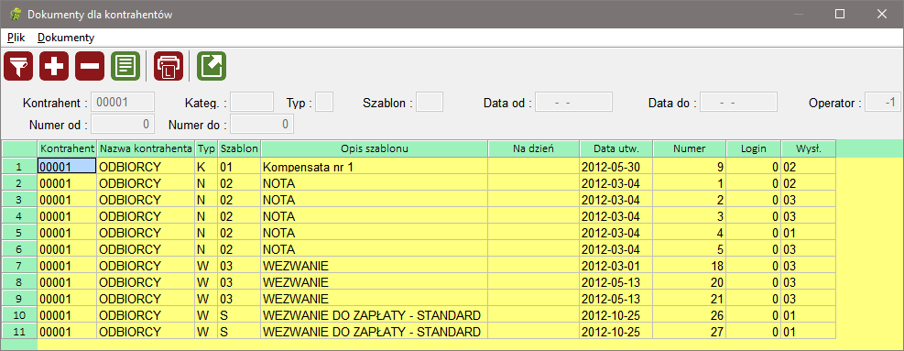Select row 7 header in grid
This screenshot has height=351, width=904.
coord(19,266)
